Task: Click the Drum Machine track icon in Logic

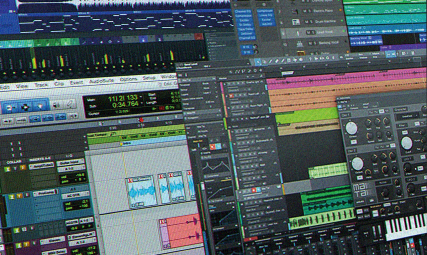Action: click(296, 22)
